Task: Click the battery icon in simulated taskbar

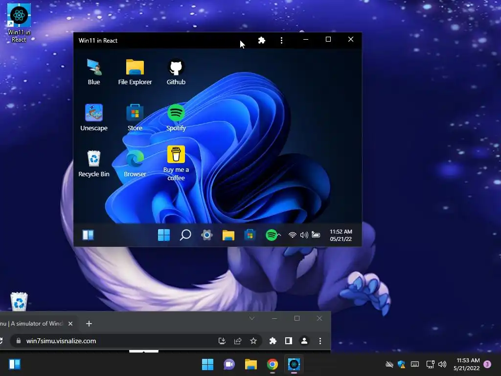Action: click(x=316, y=235)
